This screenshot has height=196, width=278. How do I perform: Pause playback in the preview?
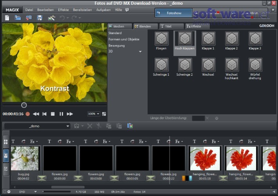tap(61, 114)
